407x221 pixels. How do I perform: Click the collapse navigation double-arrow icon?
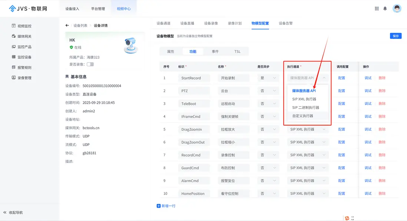[5, 212]
